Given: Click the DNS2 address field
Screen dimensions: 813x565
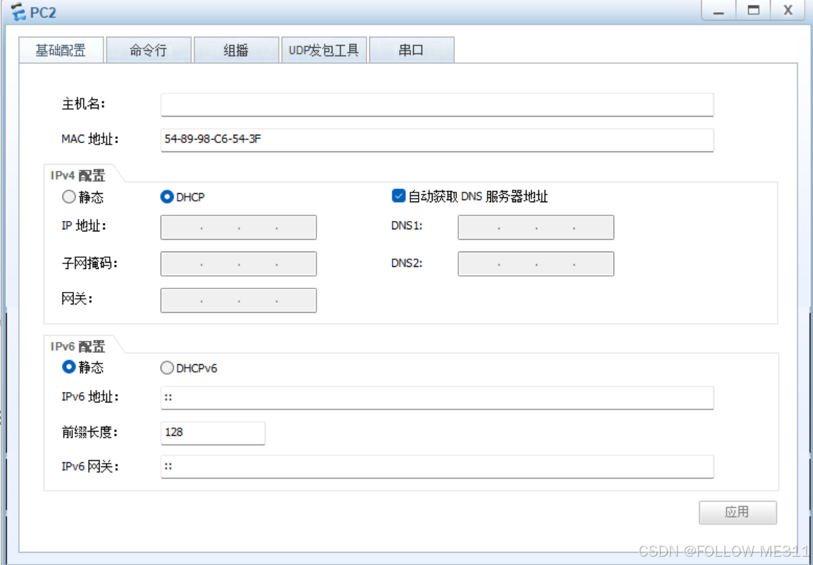Looking at the screenshot, I should [536, 264].
